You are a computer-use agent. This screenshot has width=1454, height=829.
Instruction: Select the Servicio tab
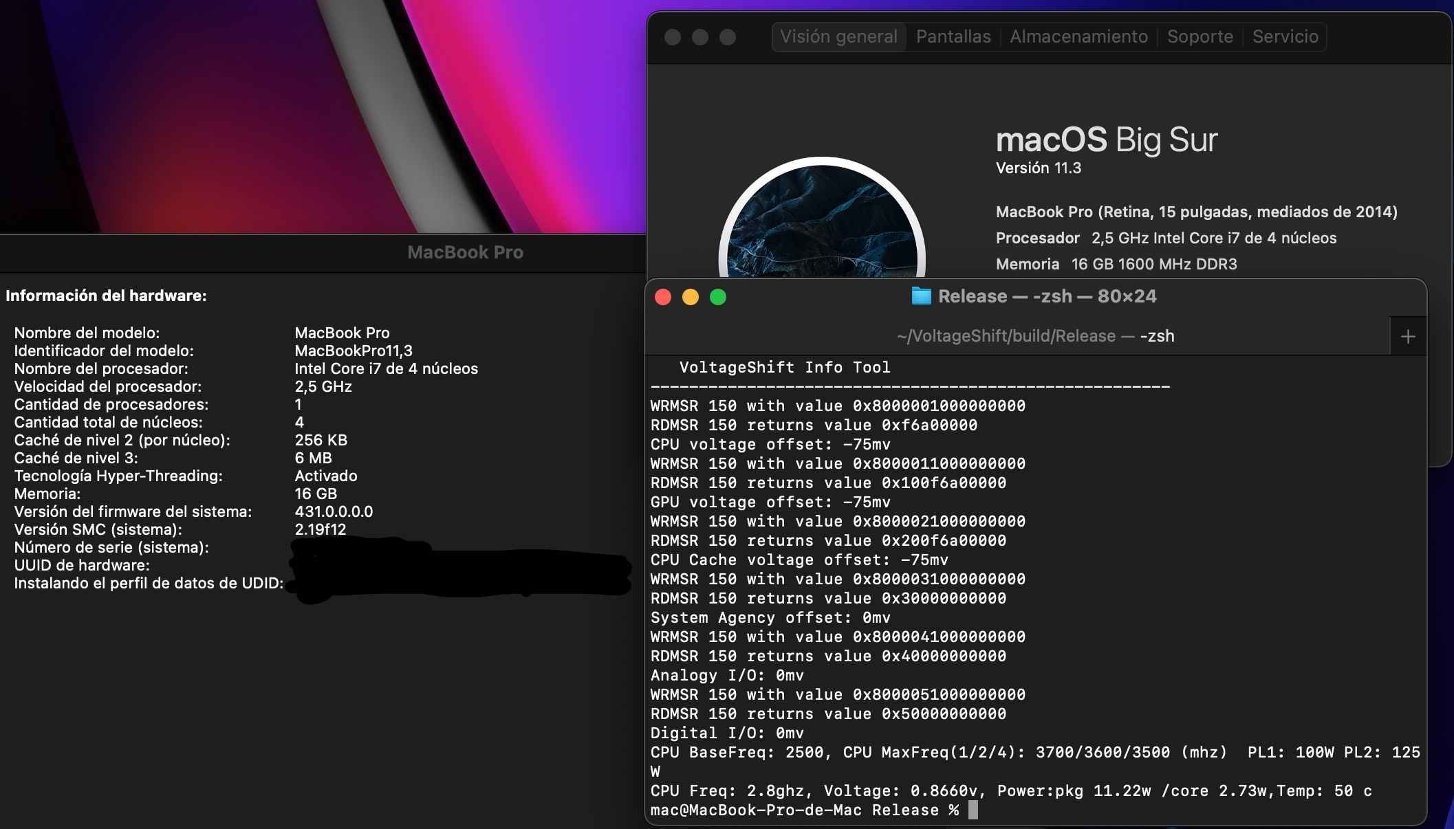point(1285,36)
